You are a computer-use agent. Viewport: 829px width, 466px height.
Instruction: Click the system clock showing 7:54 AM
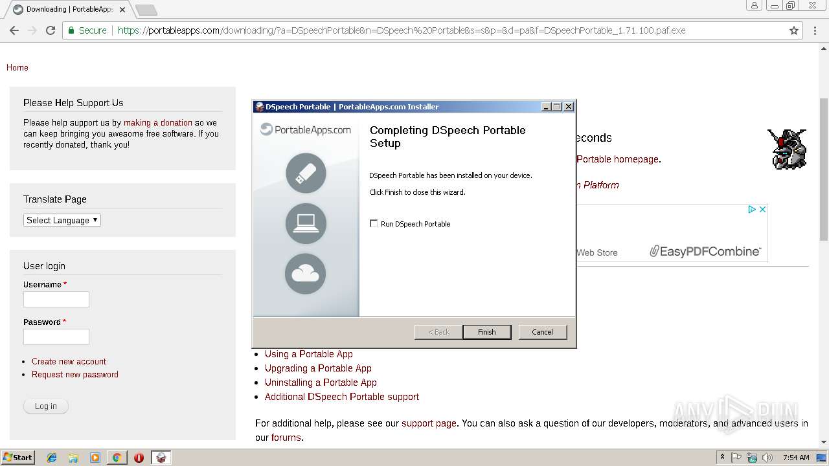[x=796, y=458]
